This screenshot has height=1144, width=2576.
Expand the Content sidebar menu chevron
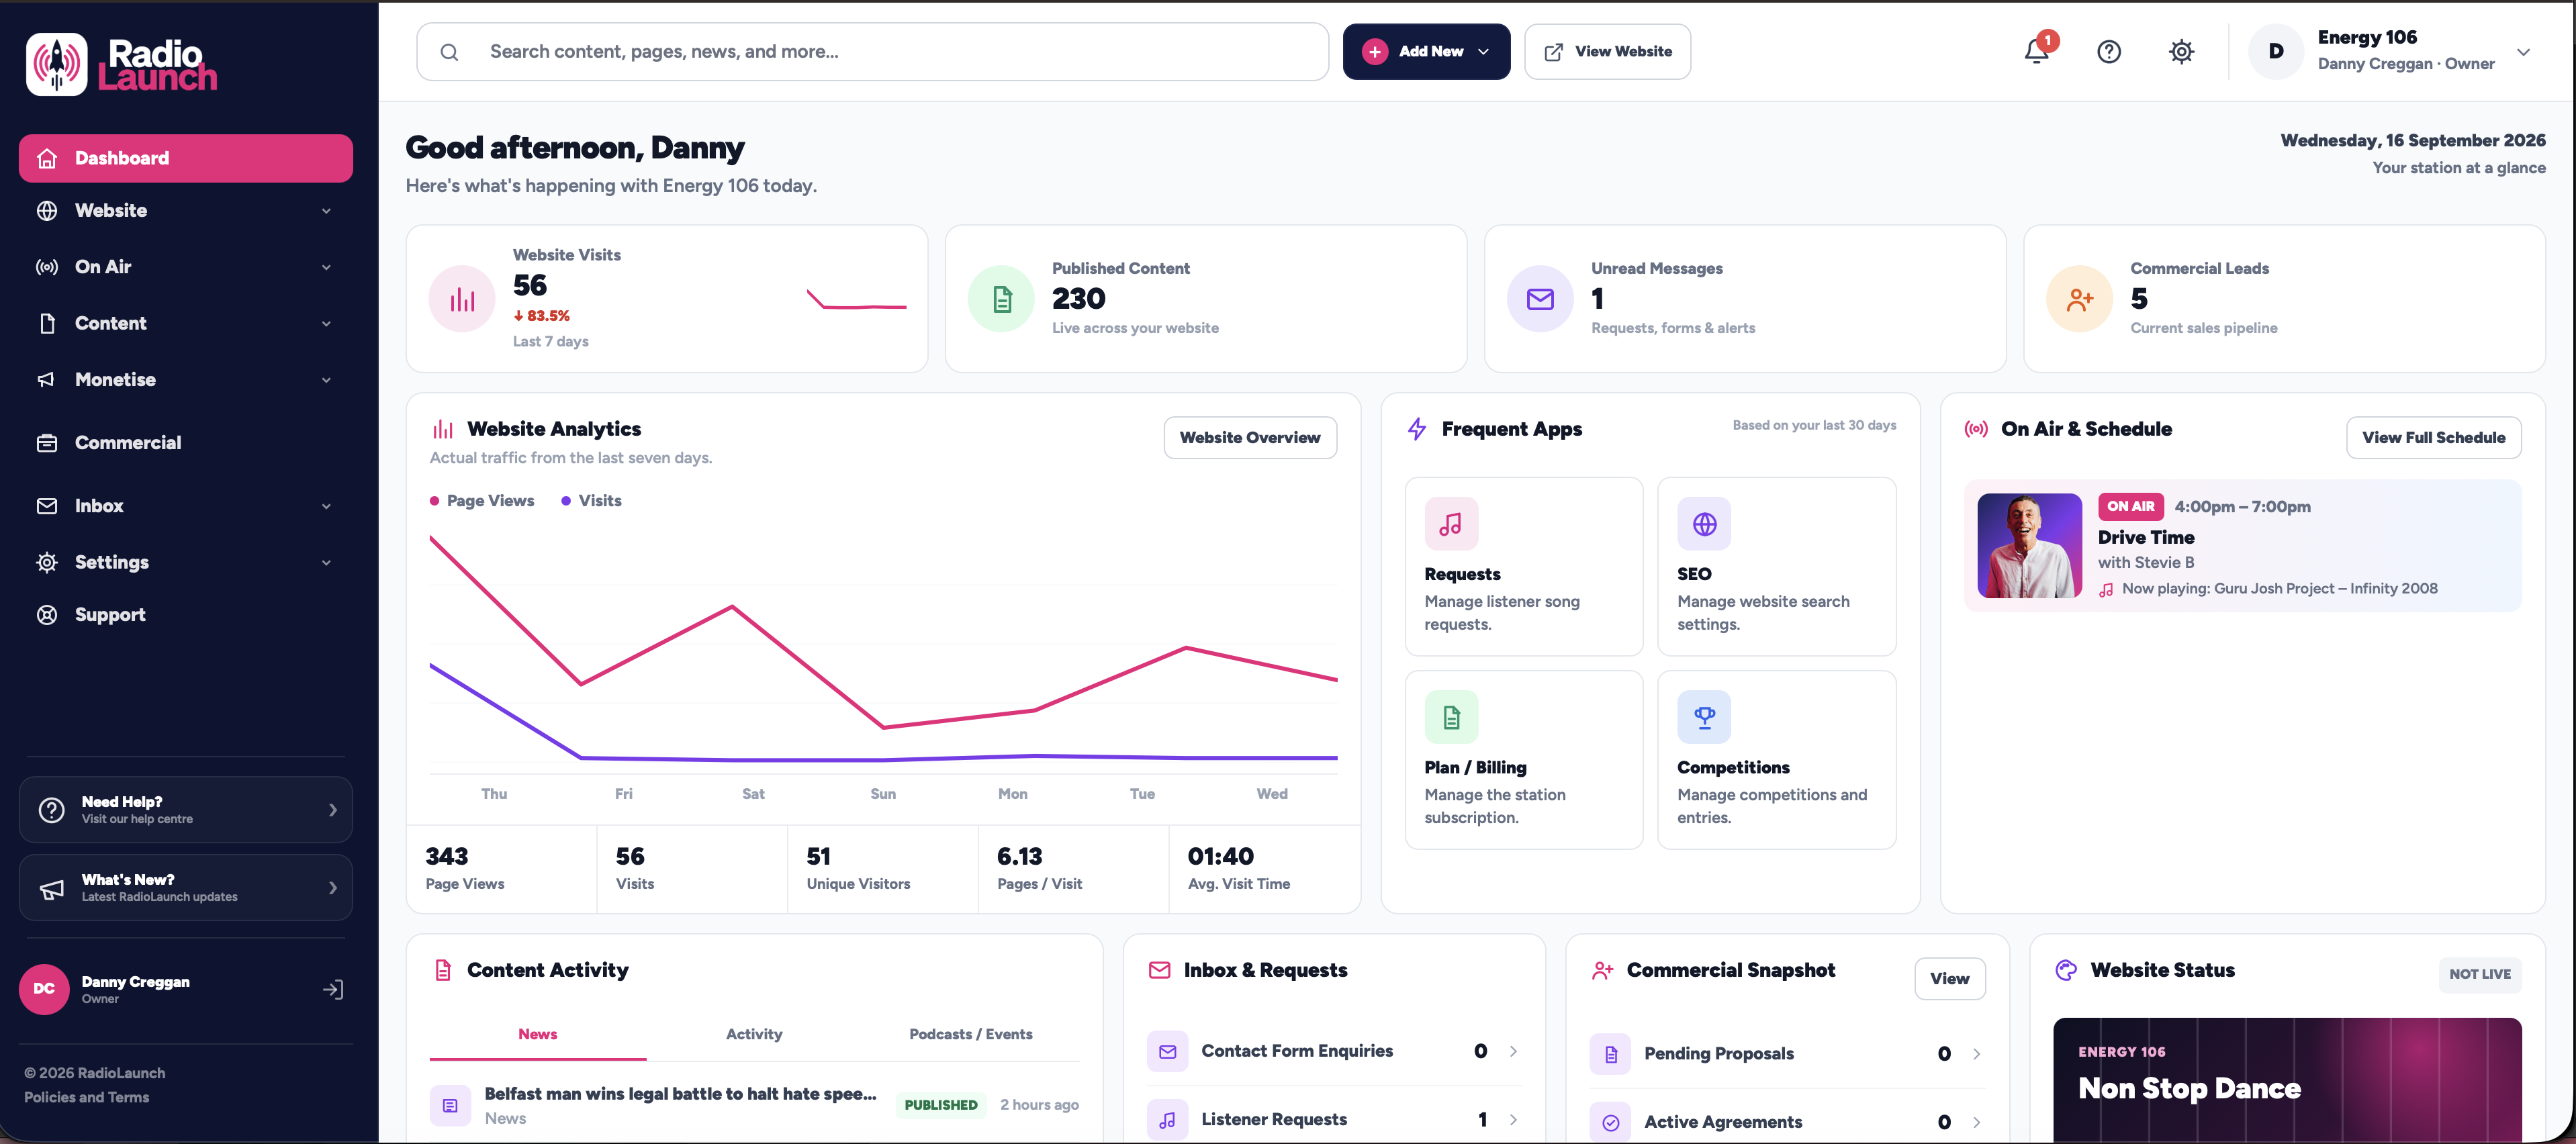coord(326,324)
